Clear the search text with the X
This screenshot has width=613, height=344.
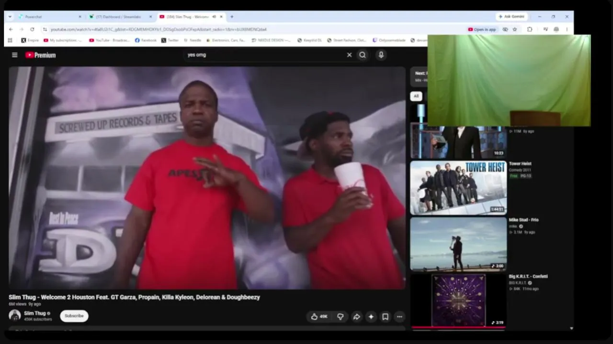(x=349, y=55)
